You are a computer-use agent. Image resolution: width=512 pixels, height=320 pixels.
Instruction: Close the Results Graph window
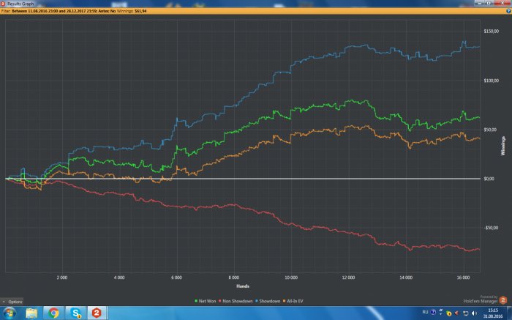pyautogui.click(x=502, y=4)
